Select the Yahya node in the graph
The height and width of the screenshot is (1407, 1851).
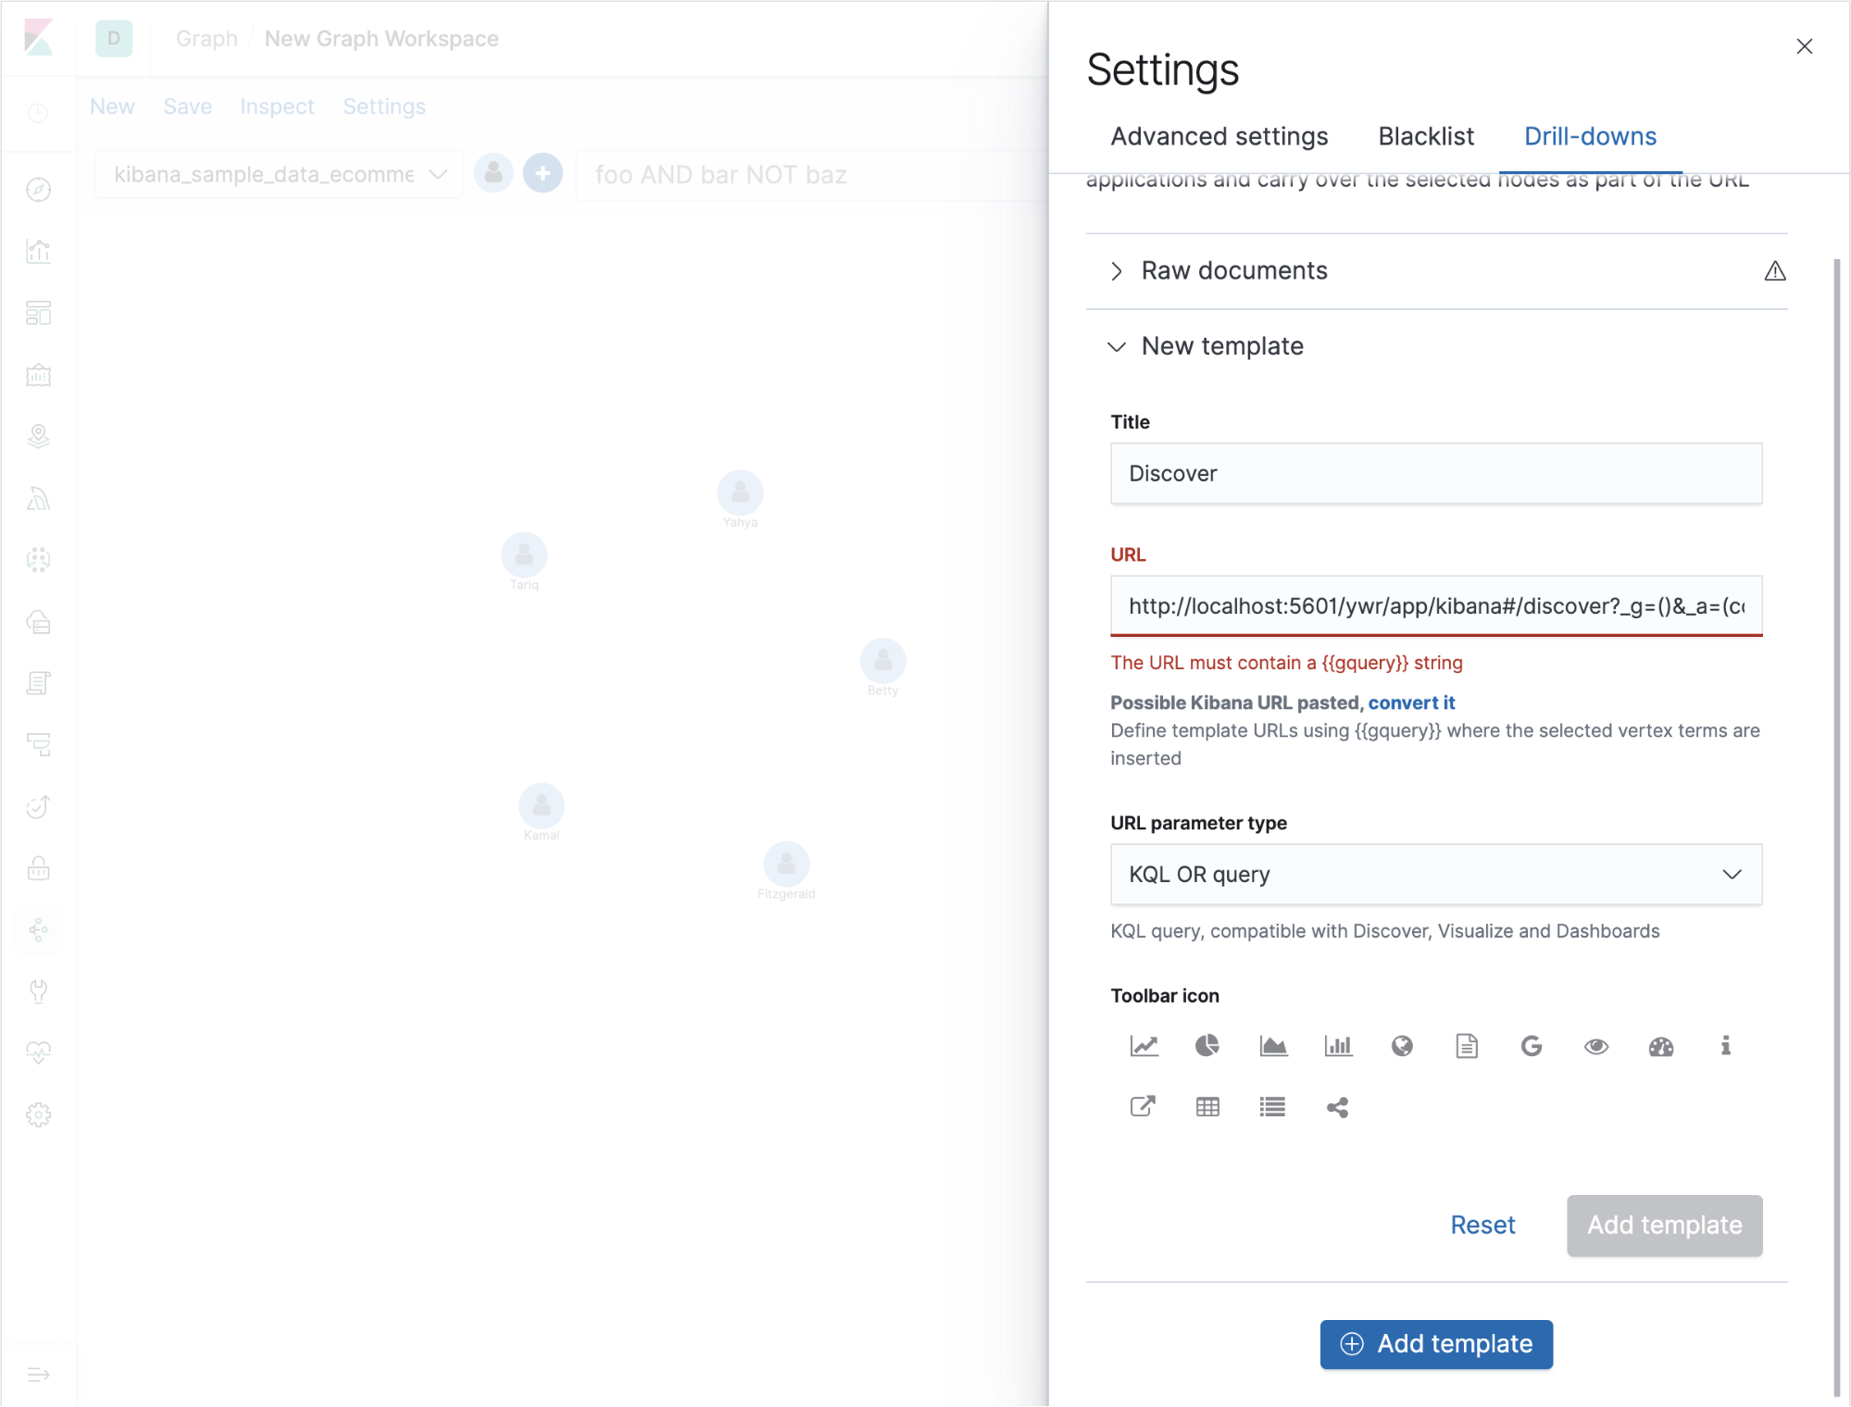coord(740,492)
